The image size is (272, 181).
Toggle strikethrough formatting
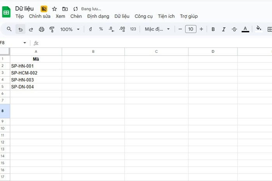click(x=234, y=29)
